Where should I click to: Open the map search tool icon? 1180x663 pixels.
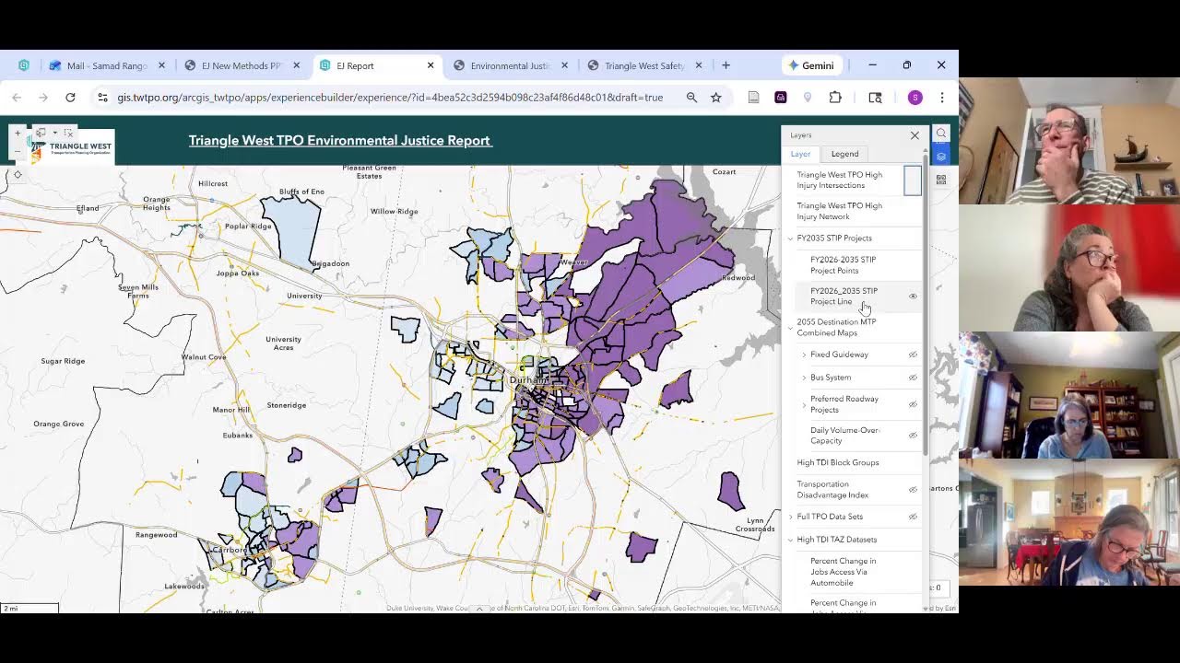941,134
